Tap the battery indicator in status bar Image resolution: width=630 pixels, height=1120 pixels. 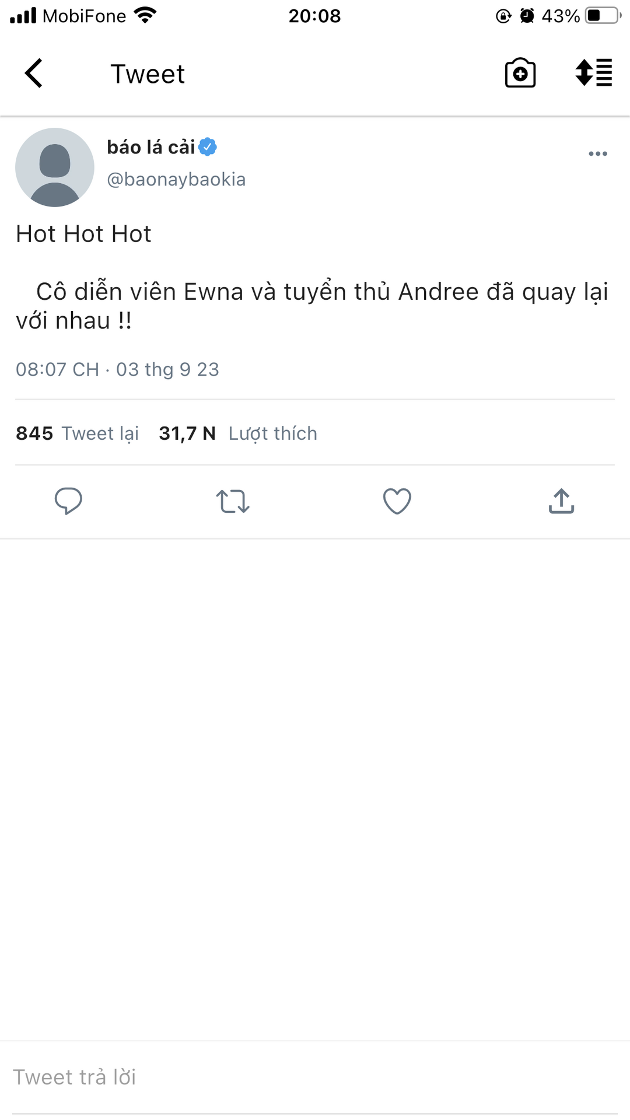[603, 15]
